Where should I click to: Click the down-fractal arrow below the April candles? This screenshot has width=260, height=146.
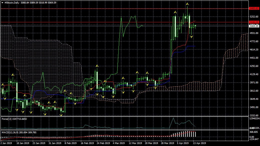click(x=191, y=37)
